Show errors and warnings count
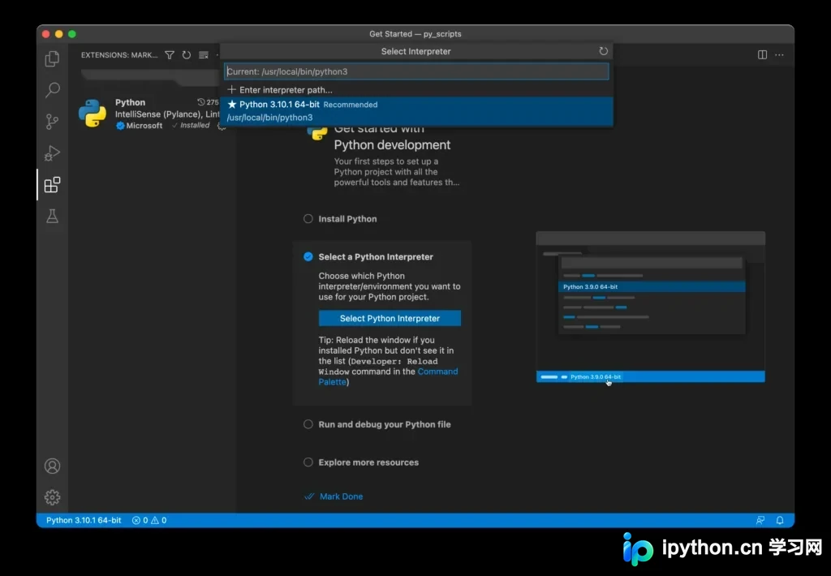Image resolution: width=831 pixels, height=576 pixels. [149, 520]
